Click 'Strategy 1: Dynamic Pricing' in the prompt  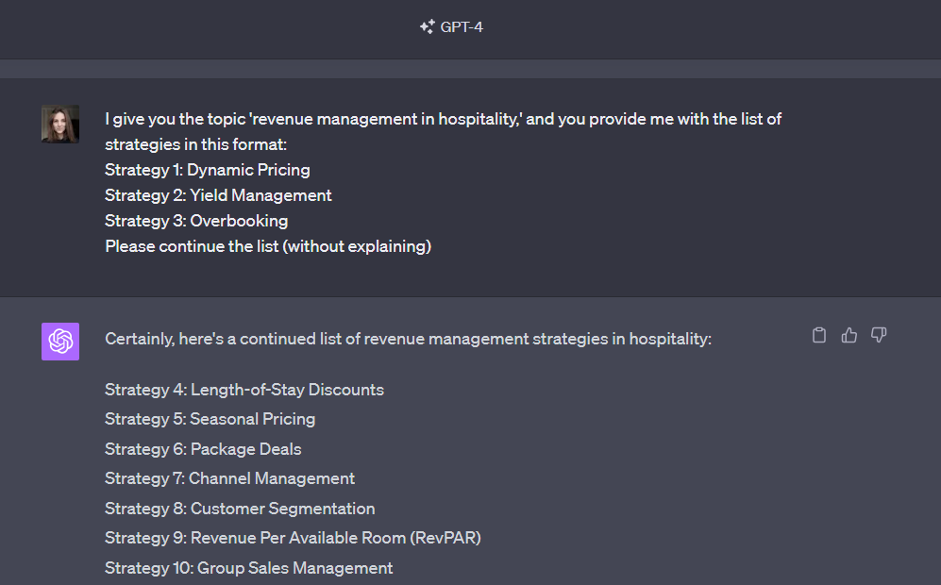208,170
